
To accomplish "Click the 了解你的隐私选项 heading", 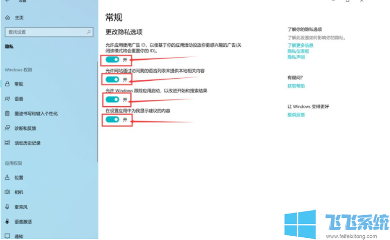I will (305, 29).
